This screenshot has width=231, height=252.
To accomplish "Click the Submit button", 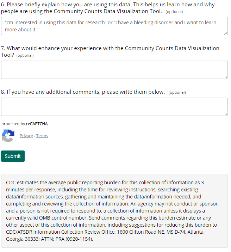I will point(13,156).
